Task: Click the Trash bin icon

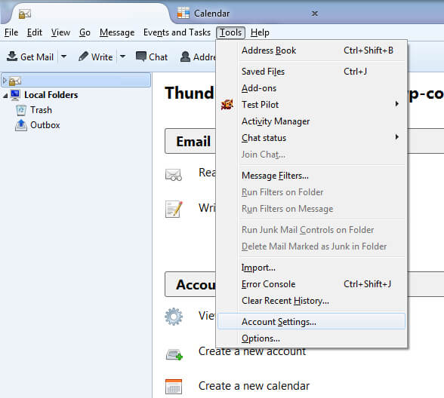Action: coord(21,110)
